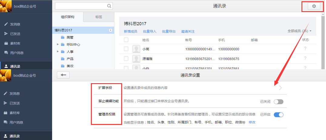This screenshot has width=326, height=140.
Task: Click the name 源博雅 in the list
Action: (148, 59)
